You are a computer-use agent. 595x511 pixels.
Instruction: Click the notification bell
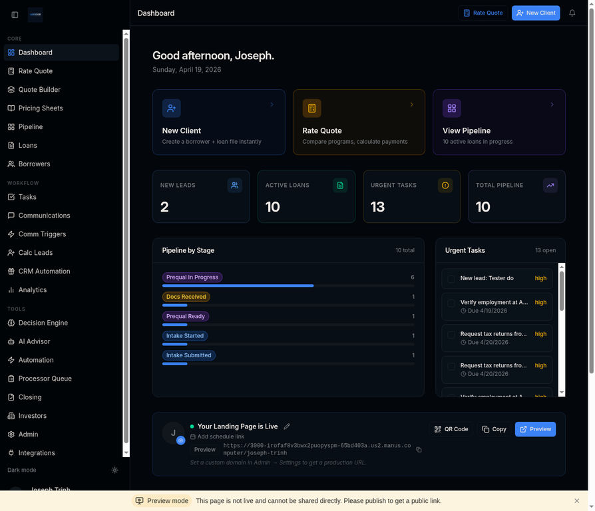tap(572, 13)
